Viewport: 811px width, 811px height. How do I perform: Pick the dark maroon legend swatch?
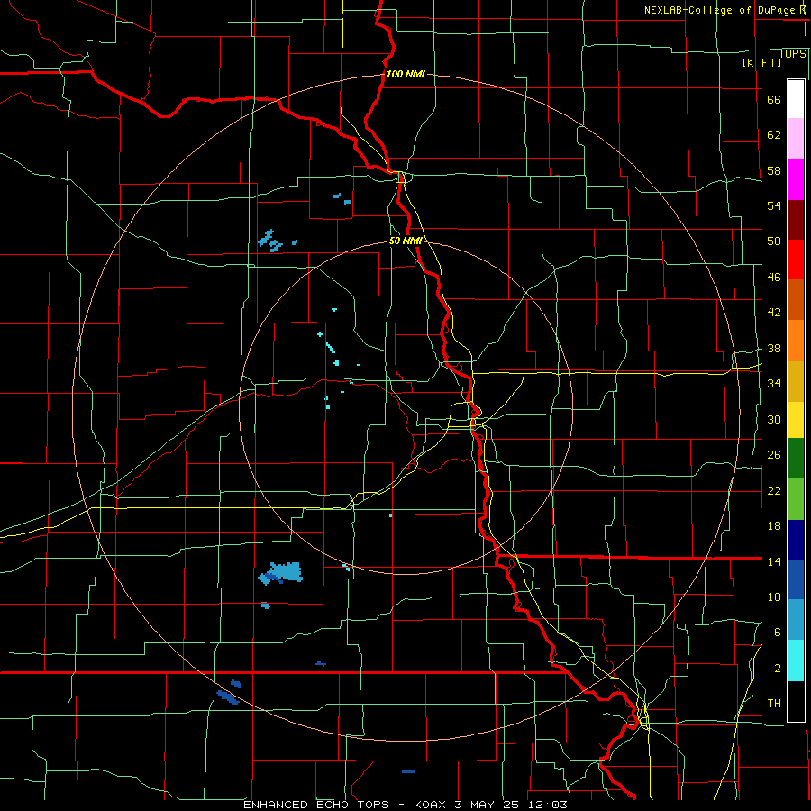796,220
